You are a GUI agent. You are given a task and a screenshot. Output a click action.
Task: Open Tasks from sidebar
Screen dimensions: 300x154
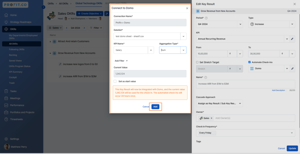11,91
